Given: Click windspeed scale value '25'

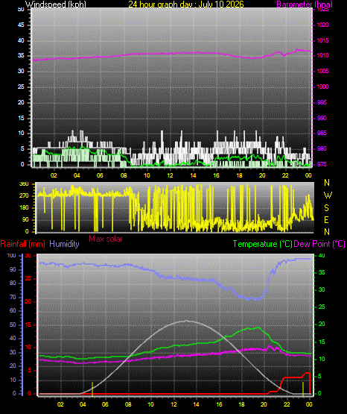Looking at the screenshot, I should tap(21, 87).
